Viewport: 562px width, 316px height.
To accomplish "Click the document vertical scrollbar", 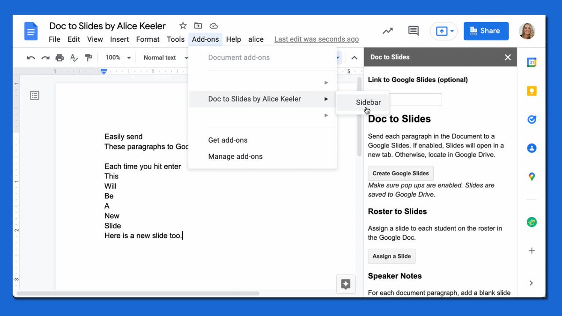I will click(360, 117).
